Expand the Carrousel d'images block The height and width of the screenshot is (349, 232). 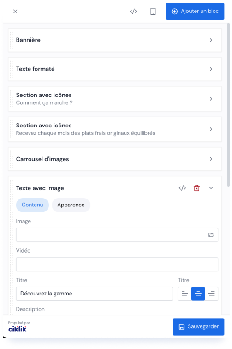tap(115, 159)
